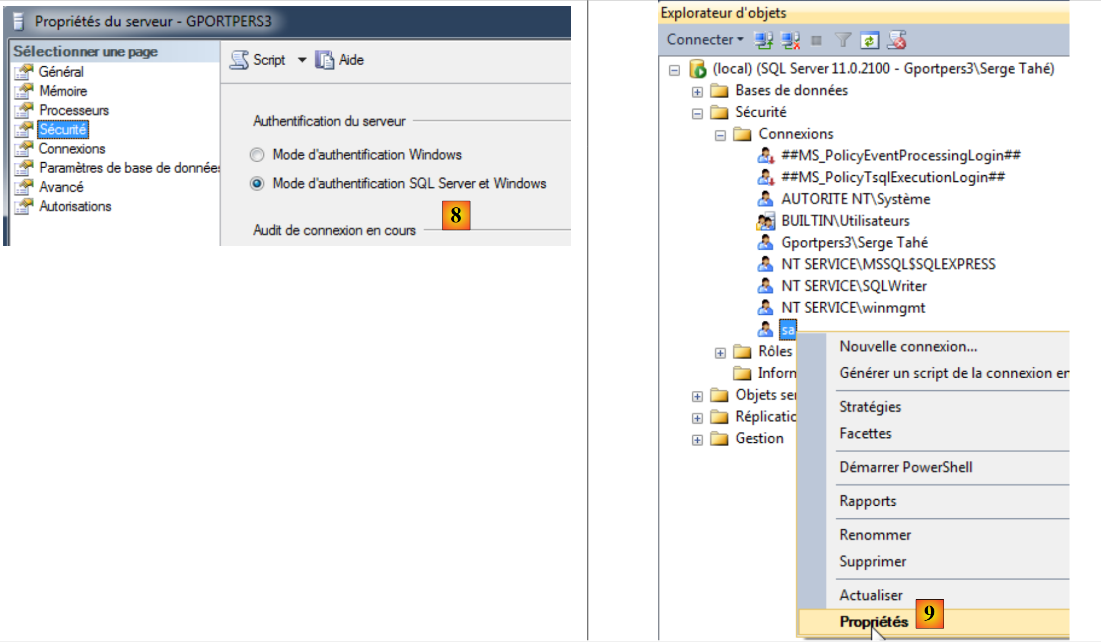Open the Autorisations page
1101x642 pixels.
click(75, 206)
